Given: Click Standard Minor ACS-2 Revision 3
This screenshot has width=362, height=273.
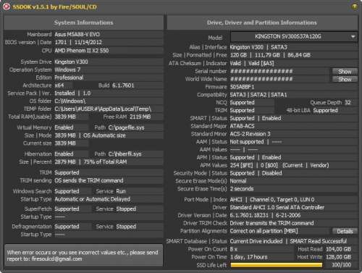Looking at the screenshot, I should tap(250, 134).
